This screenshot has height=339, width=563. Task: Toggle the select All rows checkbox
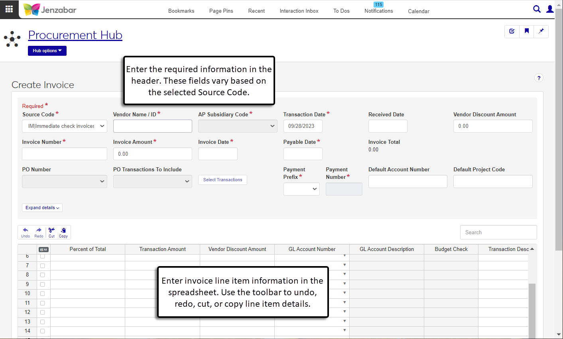pos(43,249)
